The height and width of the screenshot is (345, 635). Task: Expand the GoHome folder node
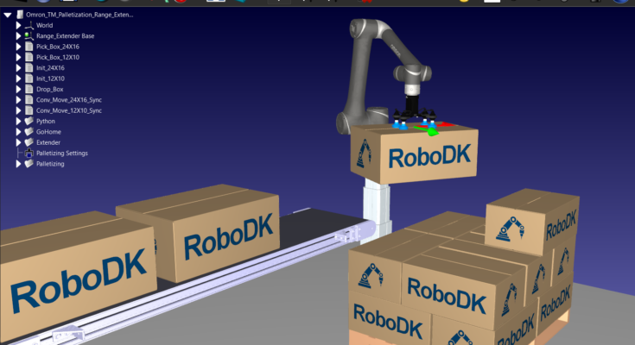(18, 132)
